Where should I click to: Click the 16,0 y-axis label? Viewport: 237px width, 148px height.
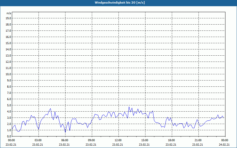[8, 37]
